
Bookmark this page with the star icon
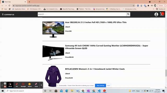(x=133, y=6)
